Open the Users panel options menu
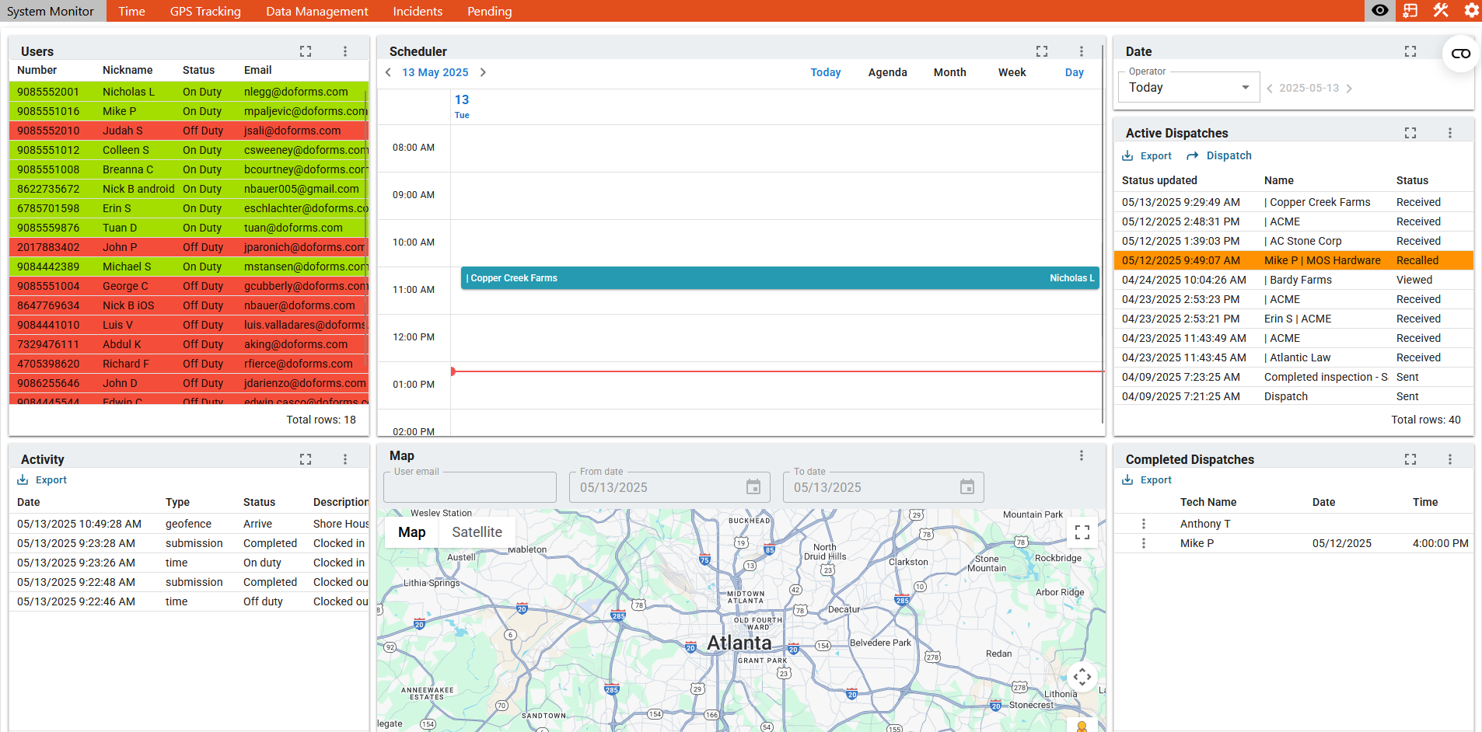 click(x=345, y=51)
